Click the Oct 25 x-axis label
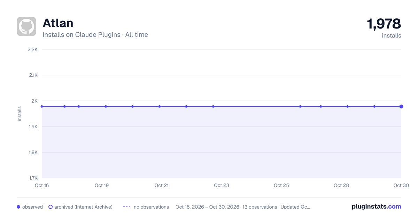Image resolution: width=418 pixels, height=219 pixels. [x=281, y=185]
